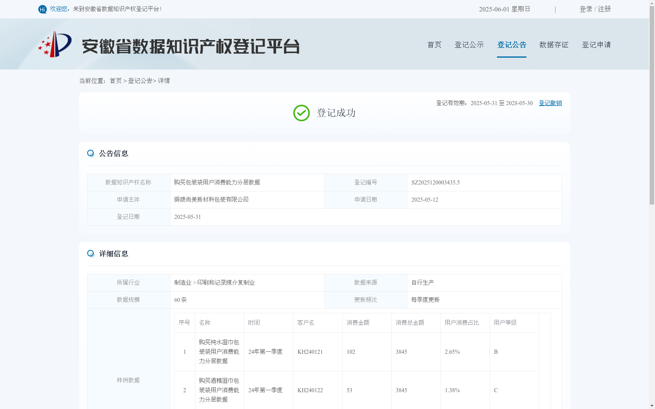Viewport: 655px width, 409px height.
Task: Open the 首页 navigation tab
Action: [x=434, y=45]
